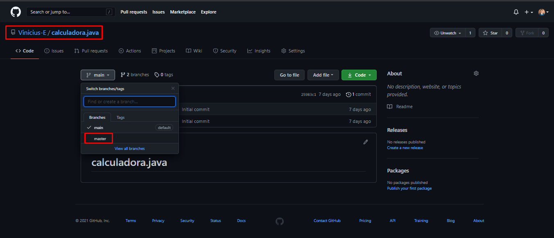Focus the Search or jump to field
554x238 pixels.
pyautogui.click(x=71, y=12)
